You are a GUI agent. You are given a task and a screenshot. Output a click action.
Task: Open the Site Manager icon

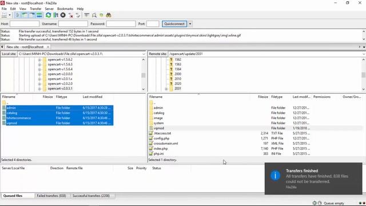click(x=4, y=15)
